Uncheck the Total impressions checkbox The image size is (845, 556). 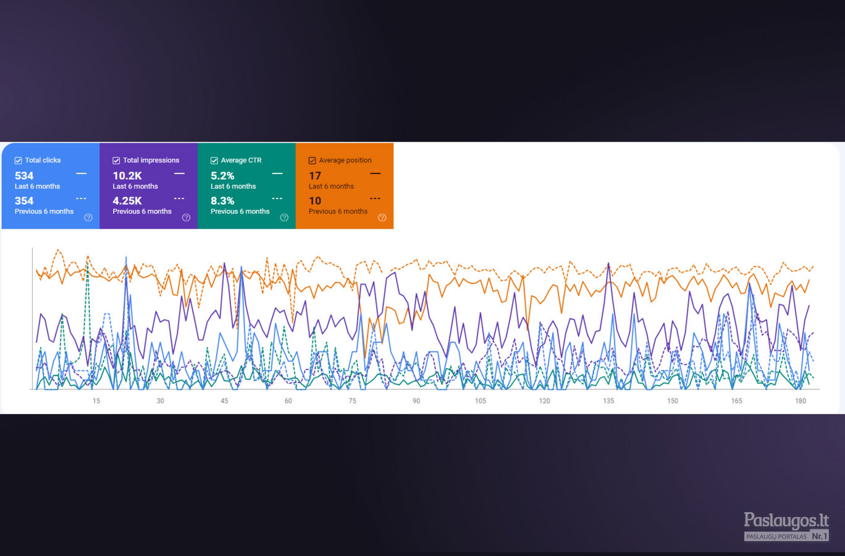pyautogui.click(x=116, y=161)
